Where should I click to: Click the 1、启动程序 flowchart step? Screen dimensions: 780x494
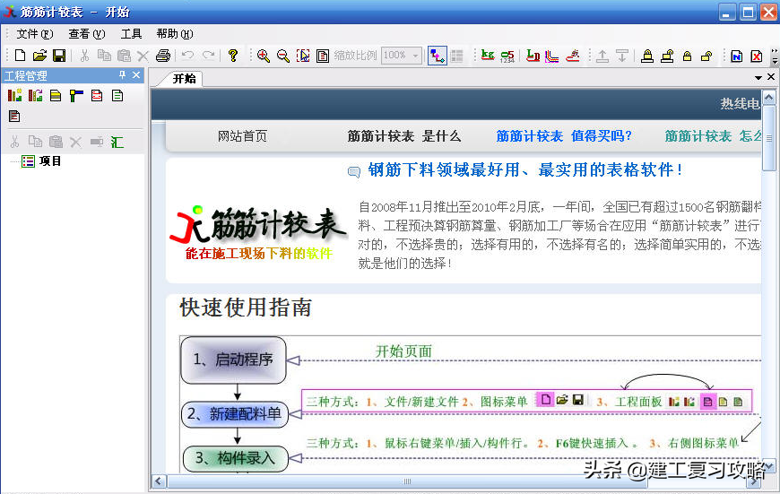tap(233, 360)
